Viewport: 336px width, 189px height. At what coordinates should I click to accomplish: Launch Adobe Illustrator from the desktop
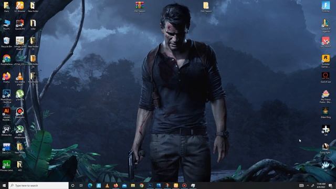pos(6,114)
